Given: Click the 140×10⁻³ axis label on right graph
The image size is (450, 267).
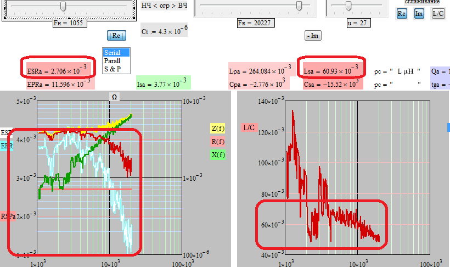Looking at the screenshot, I should click(x=271, y=101).
